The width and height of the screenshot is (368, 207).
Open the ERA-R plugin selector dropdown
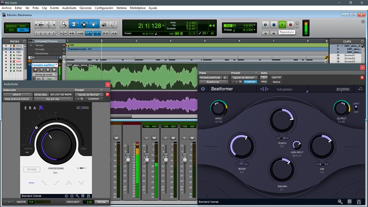pos(18,94)
